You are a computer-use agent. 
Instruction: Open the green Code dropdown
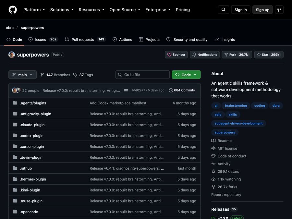tap(186, 75)
